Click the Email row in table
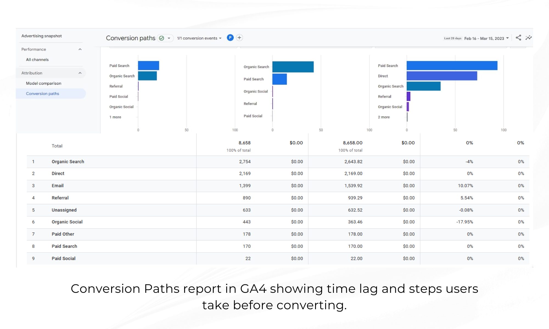Screen dimensions: 549x329 click(57, 186)
